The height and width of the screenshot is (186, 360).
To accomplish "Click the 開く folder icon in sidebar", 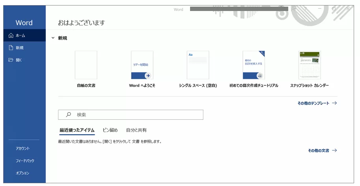I will tap(11, 60).
